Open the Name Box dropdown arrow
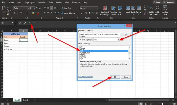 point(12,23)
